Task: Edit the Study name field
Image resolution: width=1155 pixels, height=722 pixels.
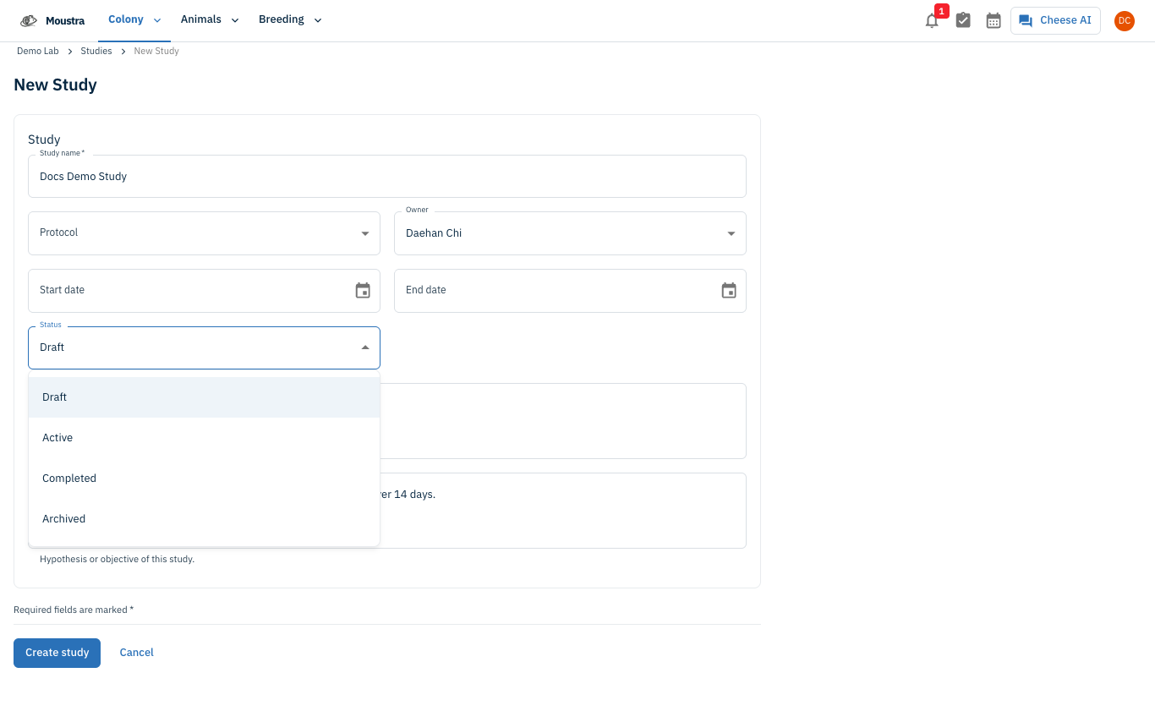Action: (x=387, y=176)
